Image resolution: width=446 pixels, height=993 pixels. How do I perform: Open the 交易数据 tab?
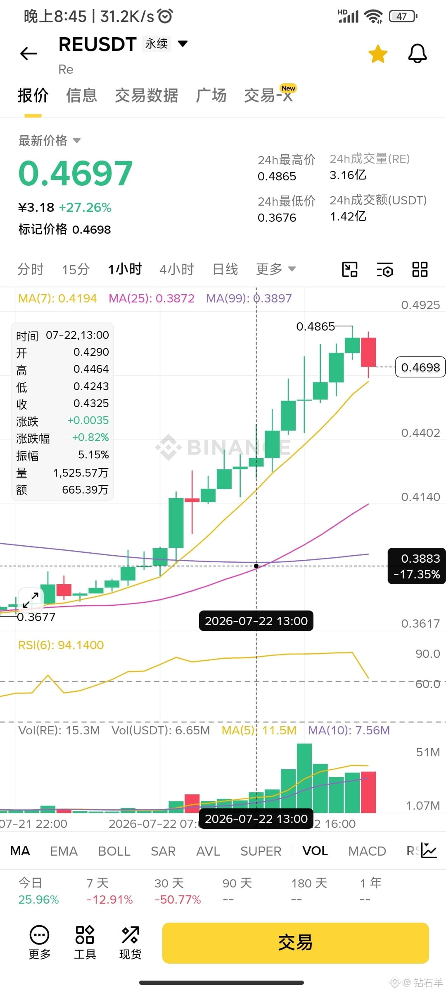[x=147, y=96]
